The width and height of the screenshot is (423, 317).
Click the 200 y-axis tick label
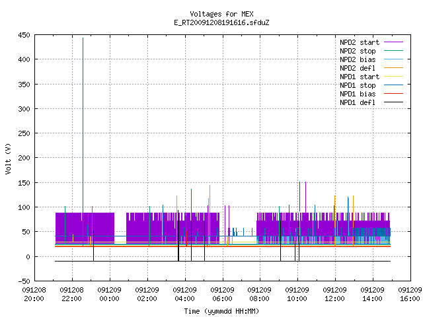[24, 158]
